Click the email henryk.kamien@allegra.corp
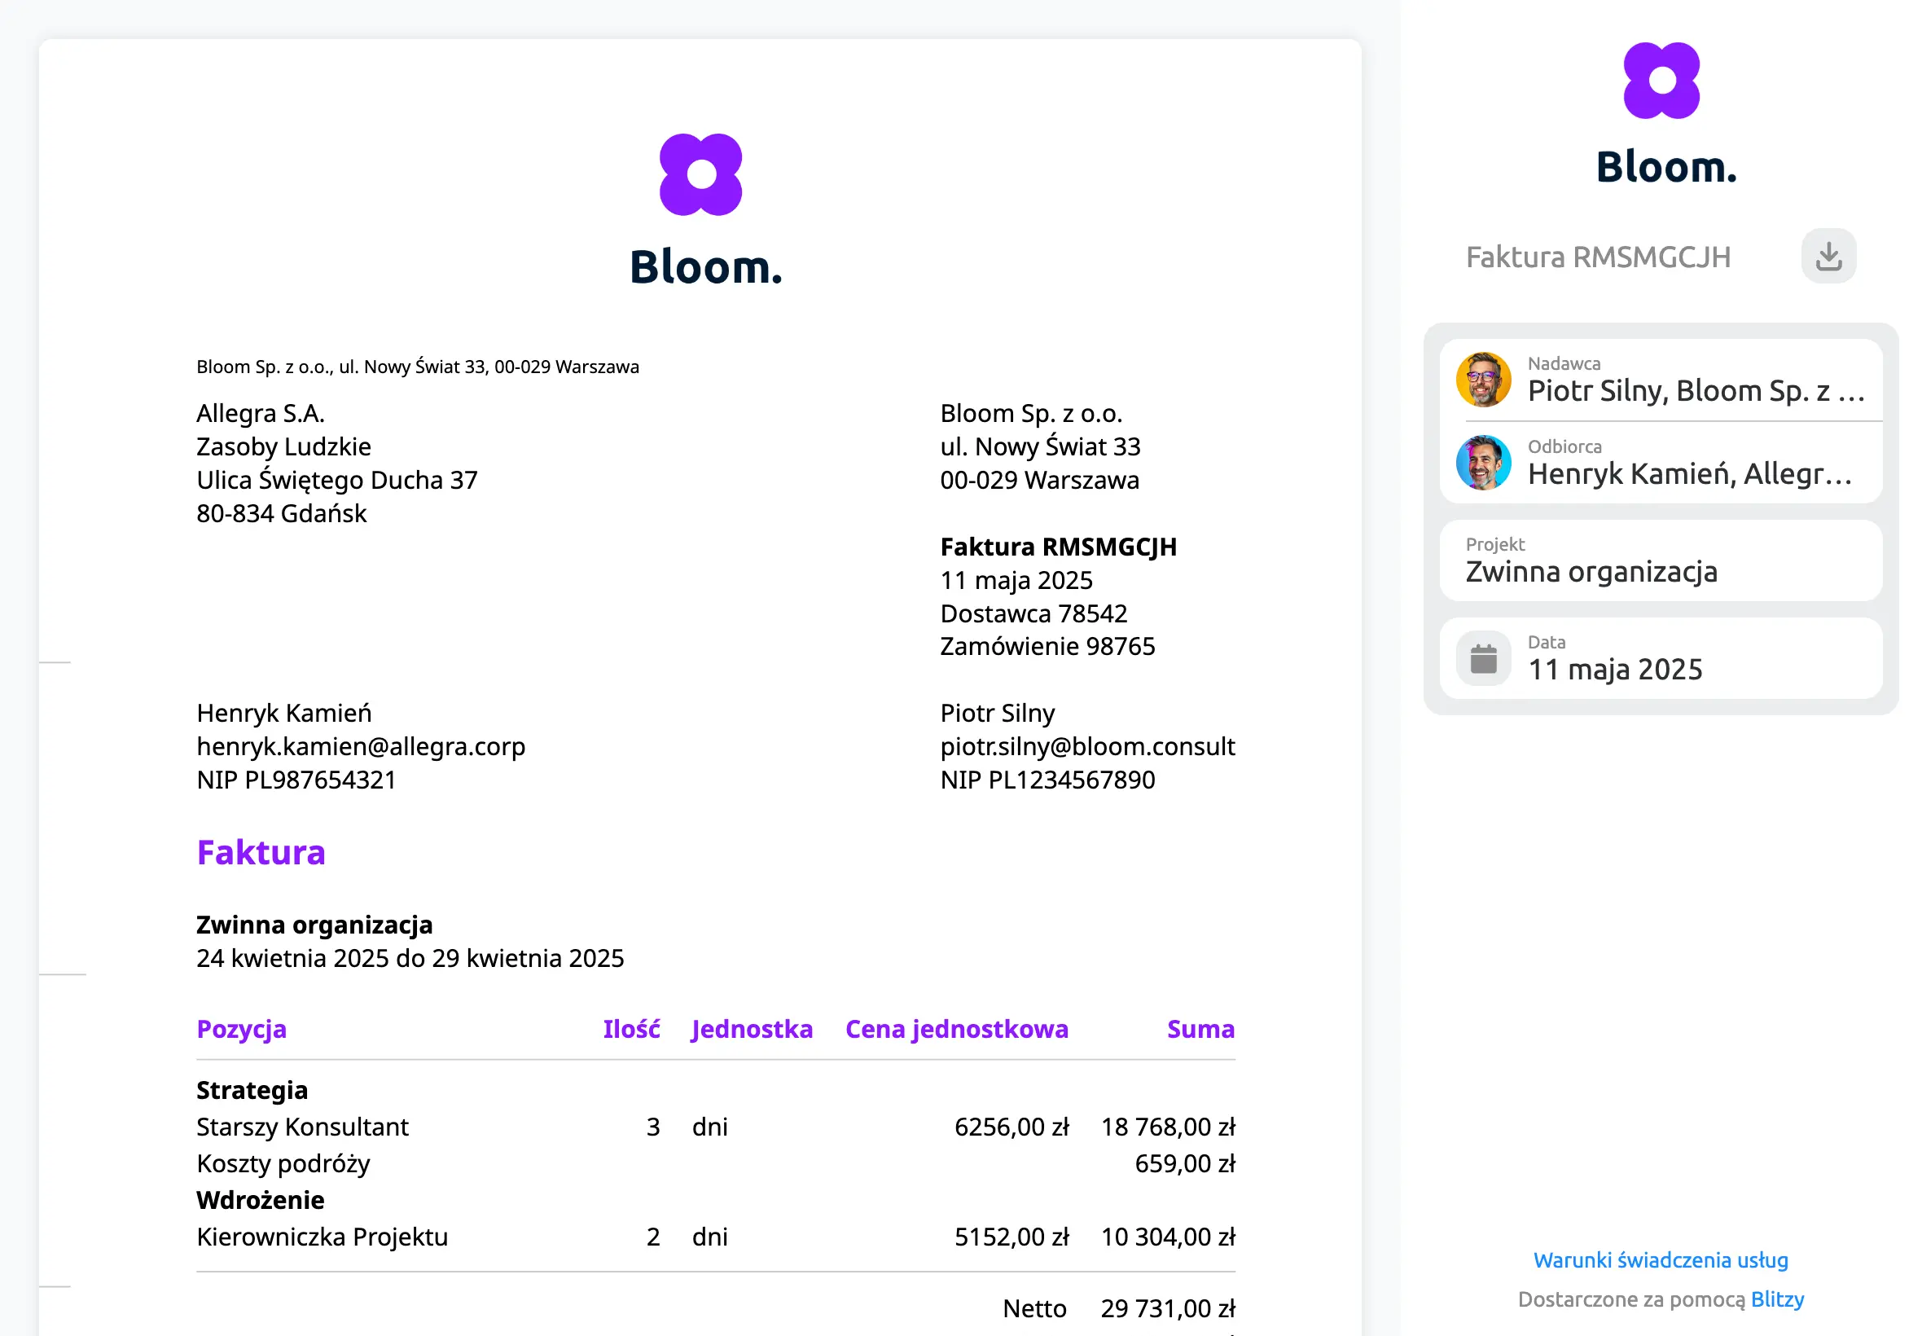1922x1336 pixels. click(361, 746)
